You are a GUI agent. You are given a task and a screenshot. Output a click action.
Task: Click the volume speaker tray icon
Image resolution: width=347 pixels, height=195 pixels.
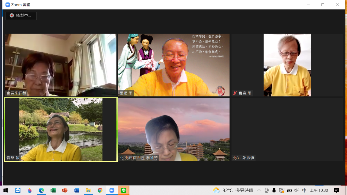tap(297, 190)
